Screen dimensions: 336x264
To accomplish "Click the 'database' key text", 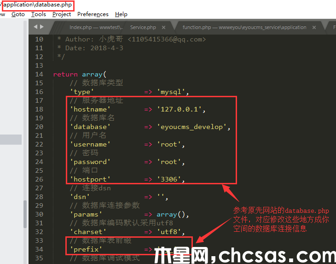I will coord(90,127).
